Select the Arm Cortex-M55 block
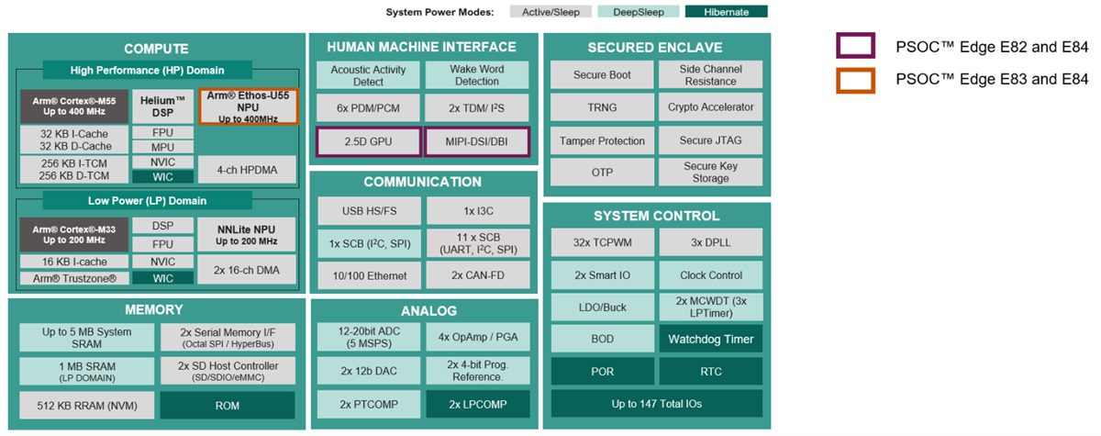Viewport: 1101px width, 436px height. tap(74, 106)
